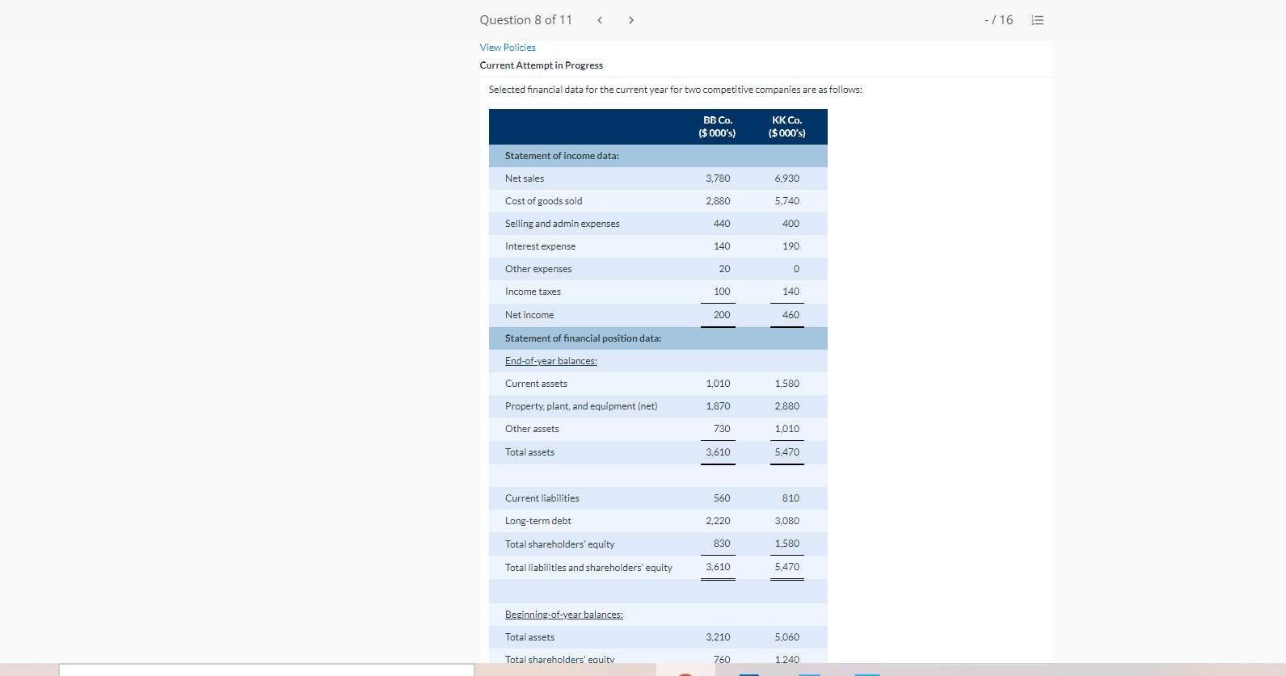
Task: Click BB Co. other assets value 730
Action: pos(722,429)
